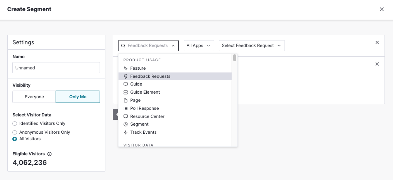Select the All Visitors radio option
Image resolution: width=393 pixels, height=180 pixels.
[15, 139]
